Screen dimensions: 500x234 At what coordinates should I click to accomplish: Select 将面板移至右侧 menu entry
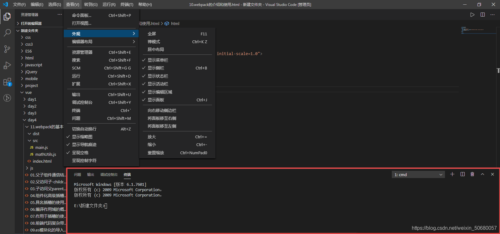point(177,118)
